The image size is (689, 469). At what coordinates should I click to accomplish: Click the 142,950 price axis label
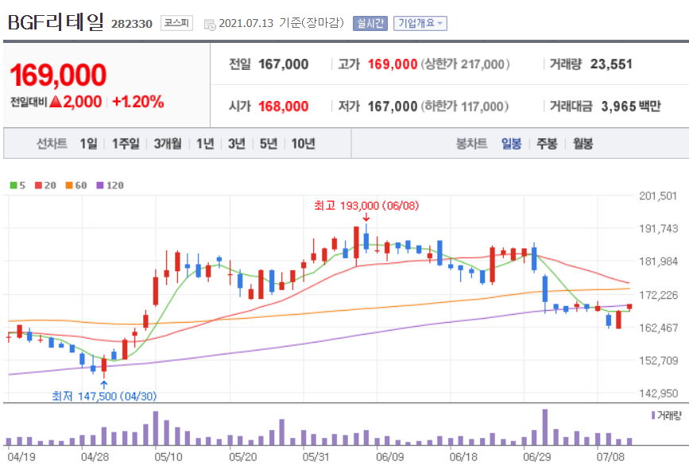pos(658,393)
